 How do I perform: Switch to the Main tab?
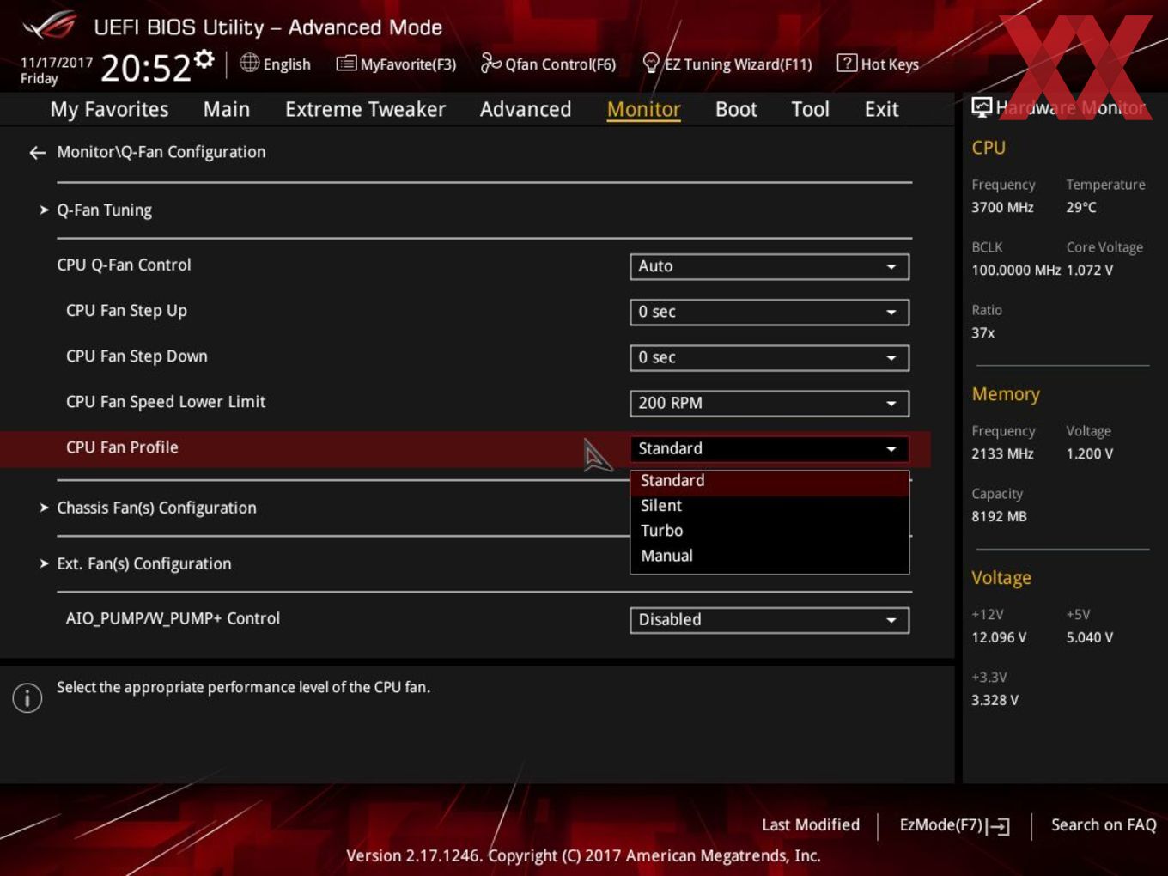click(227, 109)
